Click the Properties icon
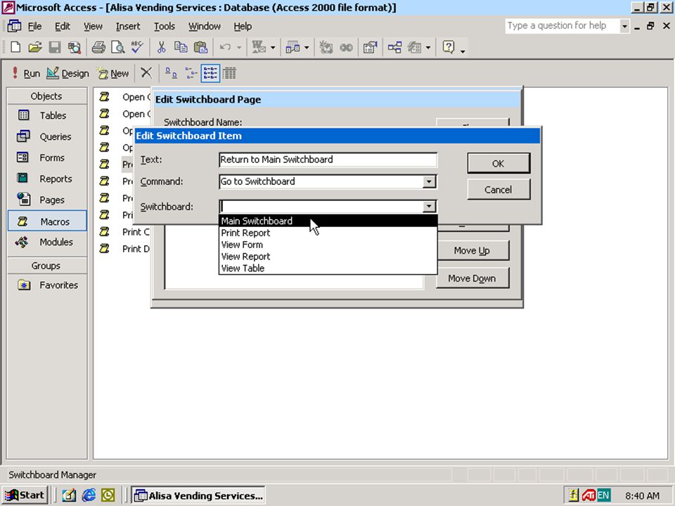675x506 pixels. pyautogui.click(x=371, y=47)
